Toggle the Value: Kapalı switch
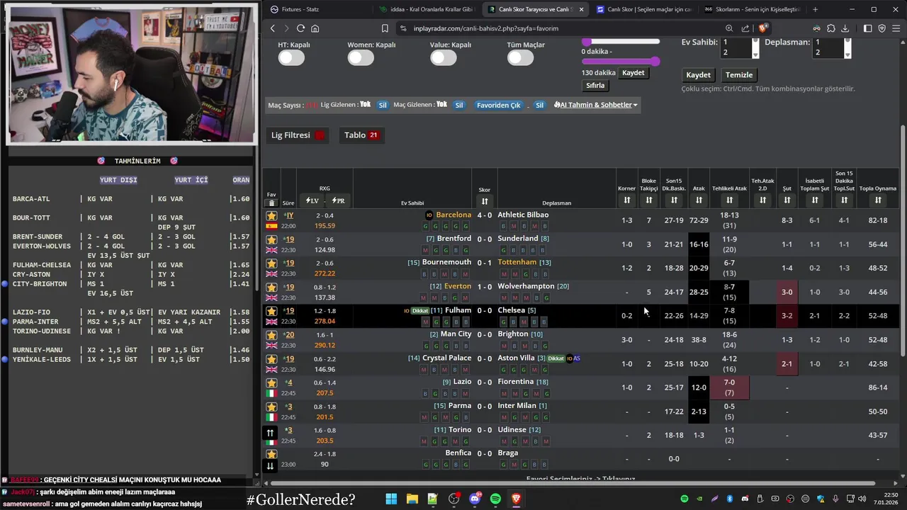 (x=444, y=58)
